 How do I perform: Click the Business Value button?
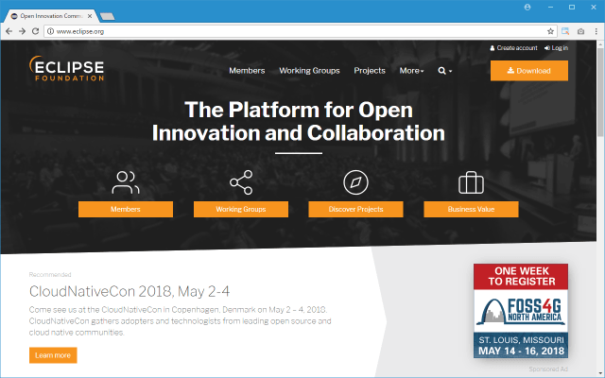click(x=471, y=209)
